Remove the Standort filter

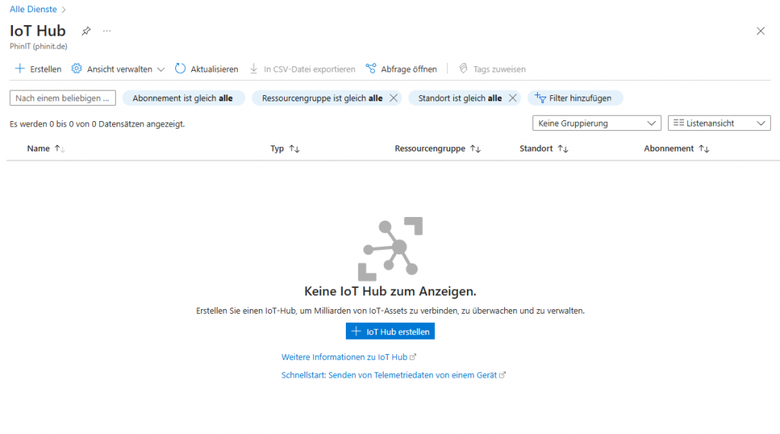coord(513,98)
